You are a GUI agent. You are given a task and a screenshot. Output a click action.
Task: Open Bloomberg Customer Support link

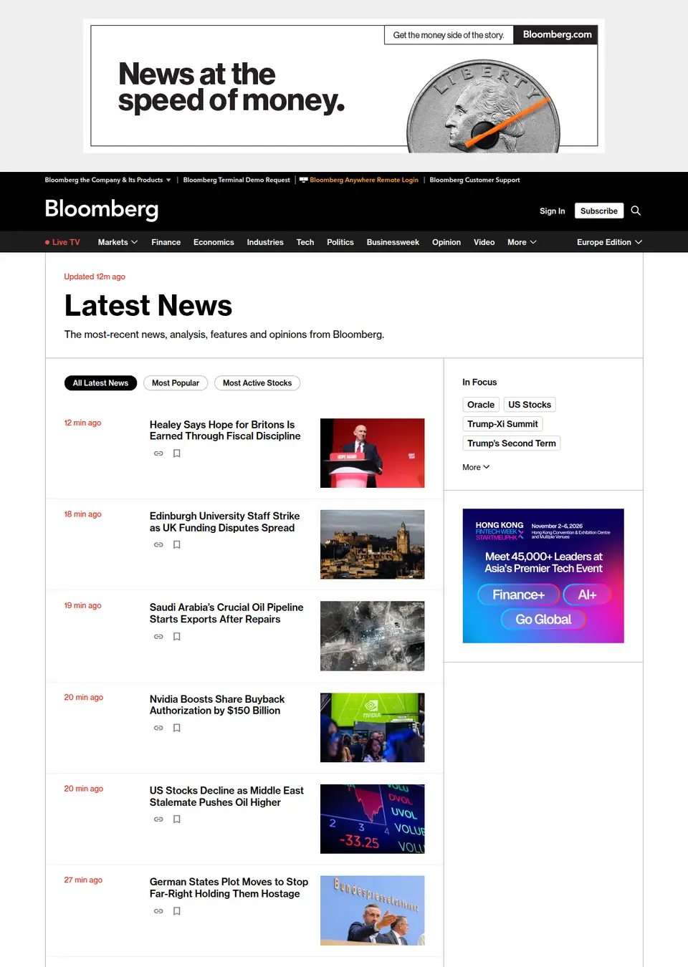tap(474, 180)
